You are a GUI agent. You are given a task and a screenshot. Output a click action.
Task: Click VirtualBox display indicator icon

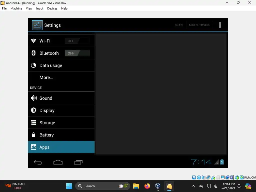tap(222, 177)
